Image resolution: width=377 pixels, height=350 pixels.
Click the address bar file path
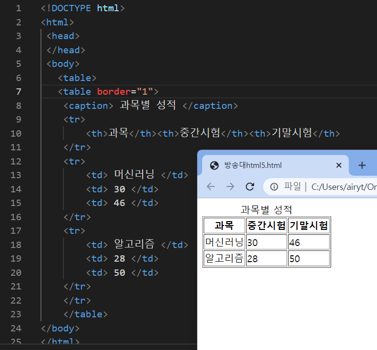[344, 187]
